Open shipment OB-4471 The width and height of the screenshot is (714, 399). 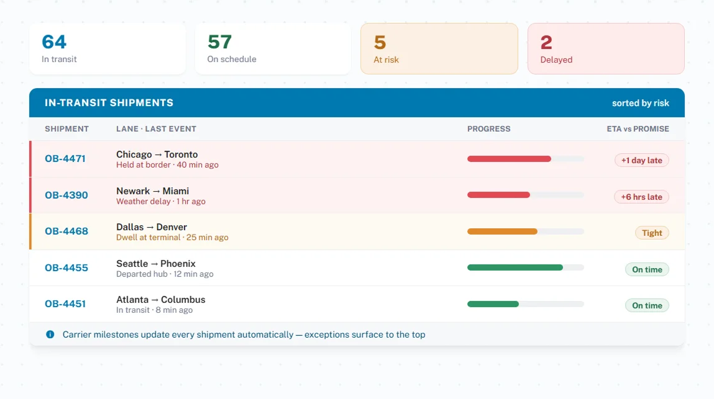65,159
